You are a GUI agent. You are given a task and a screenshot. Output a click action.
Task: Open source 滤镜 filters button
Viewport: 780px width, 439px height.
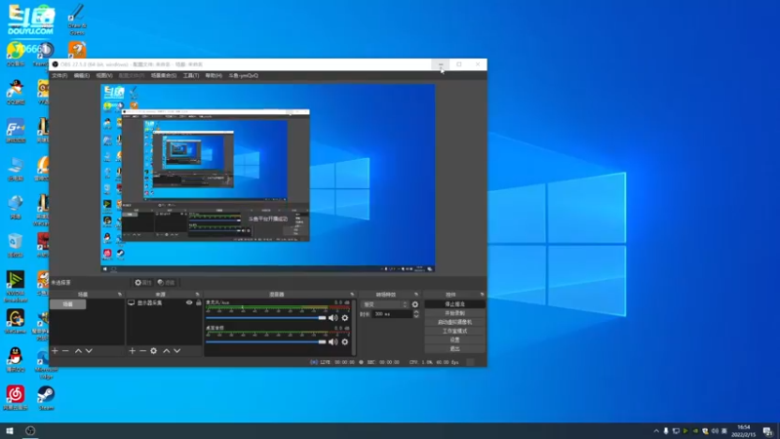[166, 283]
